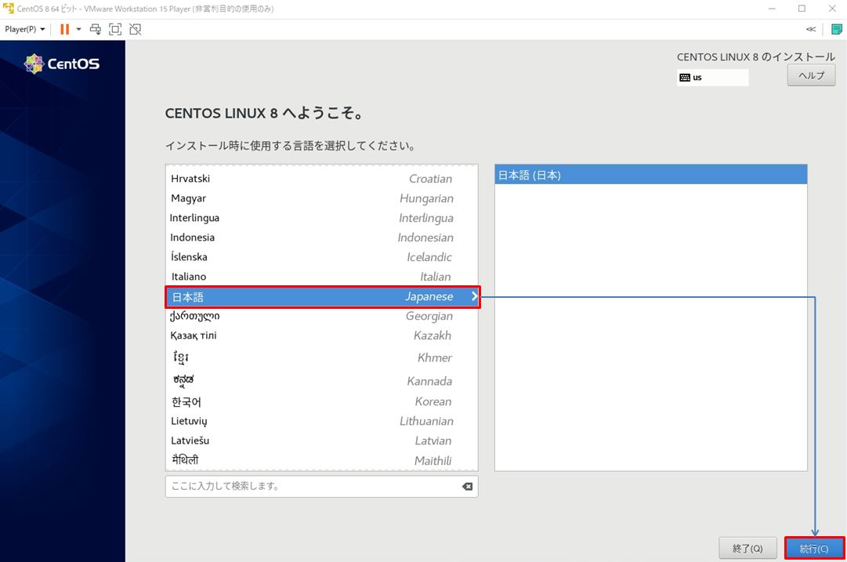The height and width of the screenshot is (562, 847).
Task: Select the Maithili language row
Action: click(321, 460)
